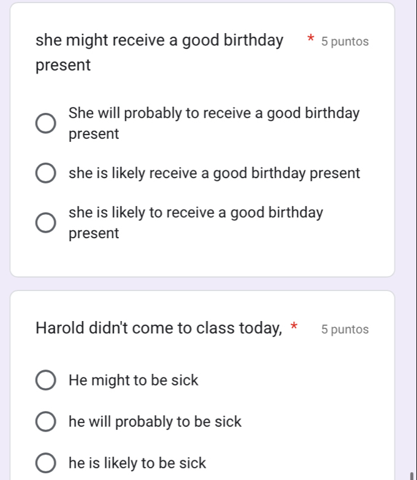Select radio button for "She will probably to receive"
Viewport: 417px width, 480px height.
[46, 123]
